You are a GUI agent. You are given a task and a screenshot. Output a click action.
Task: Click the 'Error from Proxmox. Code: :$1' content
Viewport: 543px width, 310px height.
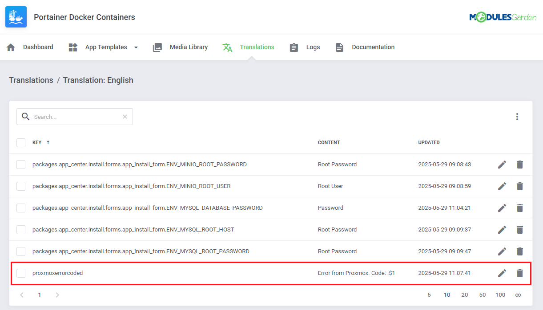pos(357,273)
